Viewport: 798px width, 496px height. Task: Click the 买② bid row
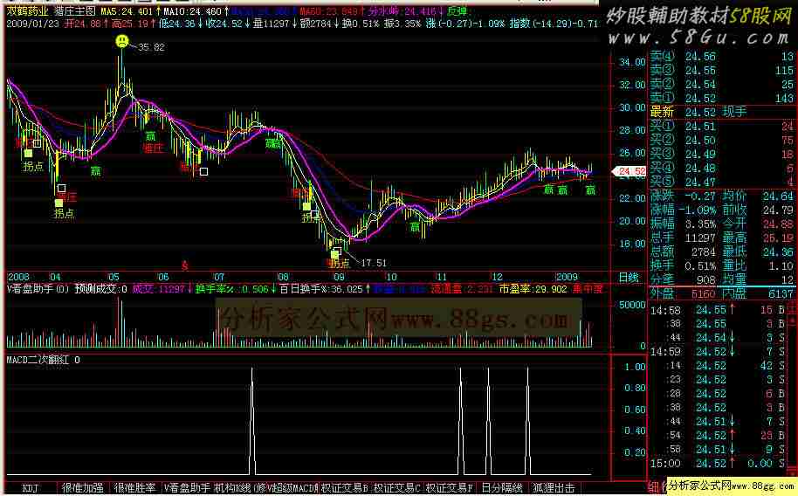coord(722,140)
